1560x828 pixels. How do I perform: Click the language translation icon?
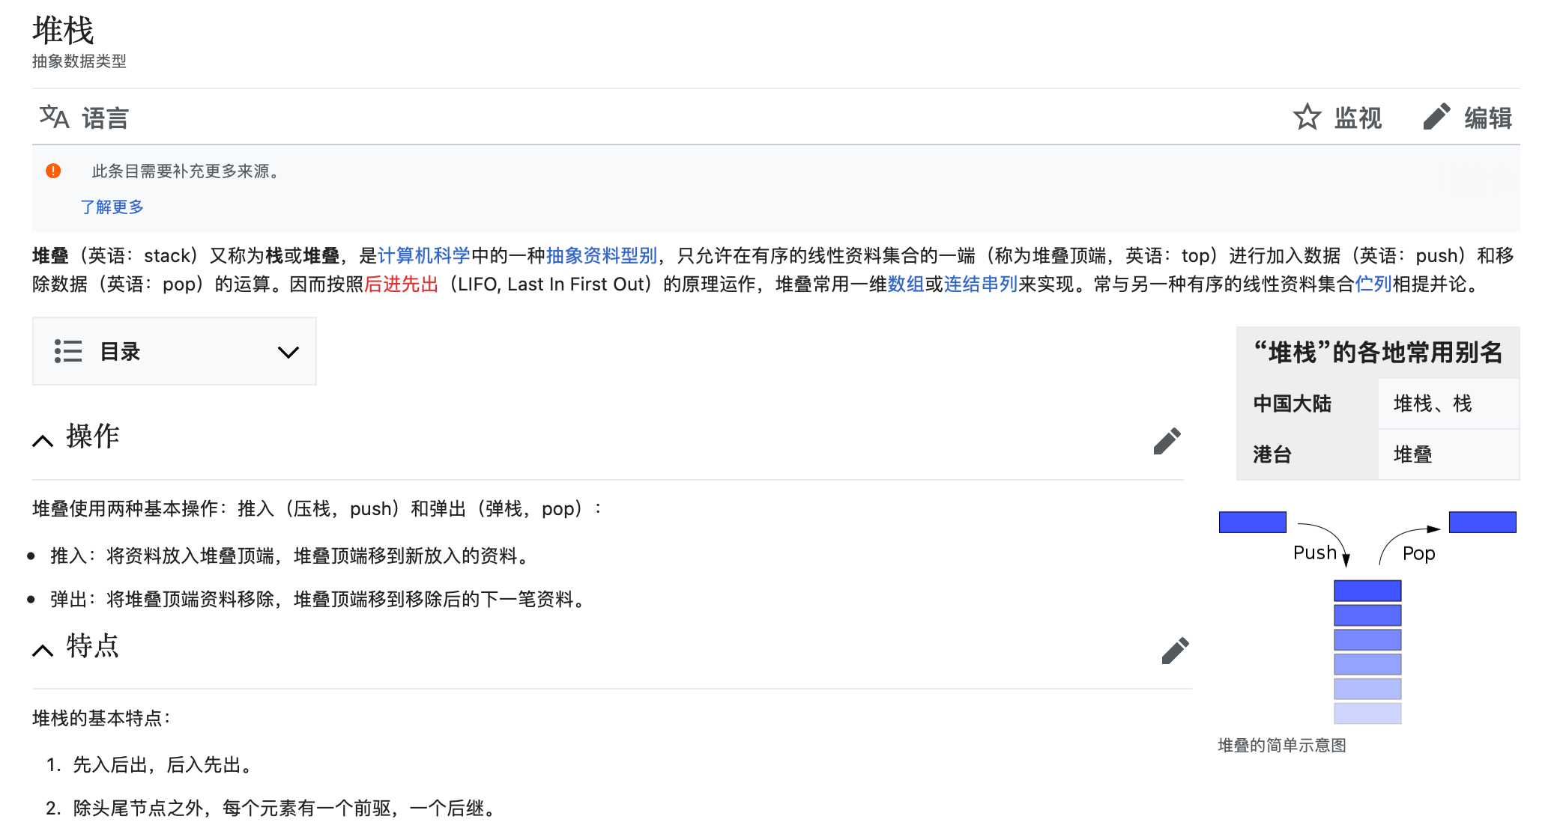54,117
